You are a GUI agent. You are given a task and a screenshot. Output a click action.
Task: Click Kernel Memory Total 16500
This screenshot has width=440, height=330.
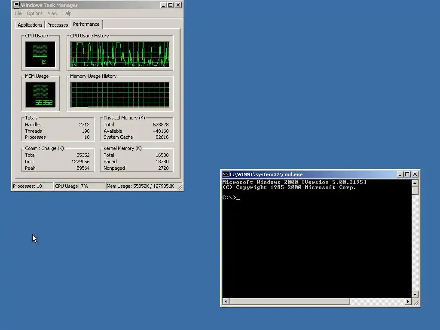pos(162,155)
